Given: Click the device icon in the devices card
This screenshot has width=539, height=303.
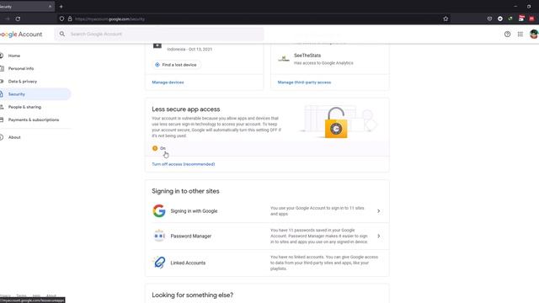Looking at the screenshot, I should coord(157,45).
